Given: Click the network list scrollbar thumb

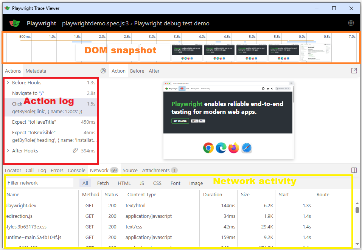Looking at the screenshot, I should [x=357, y=210].
